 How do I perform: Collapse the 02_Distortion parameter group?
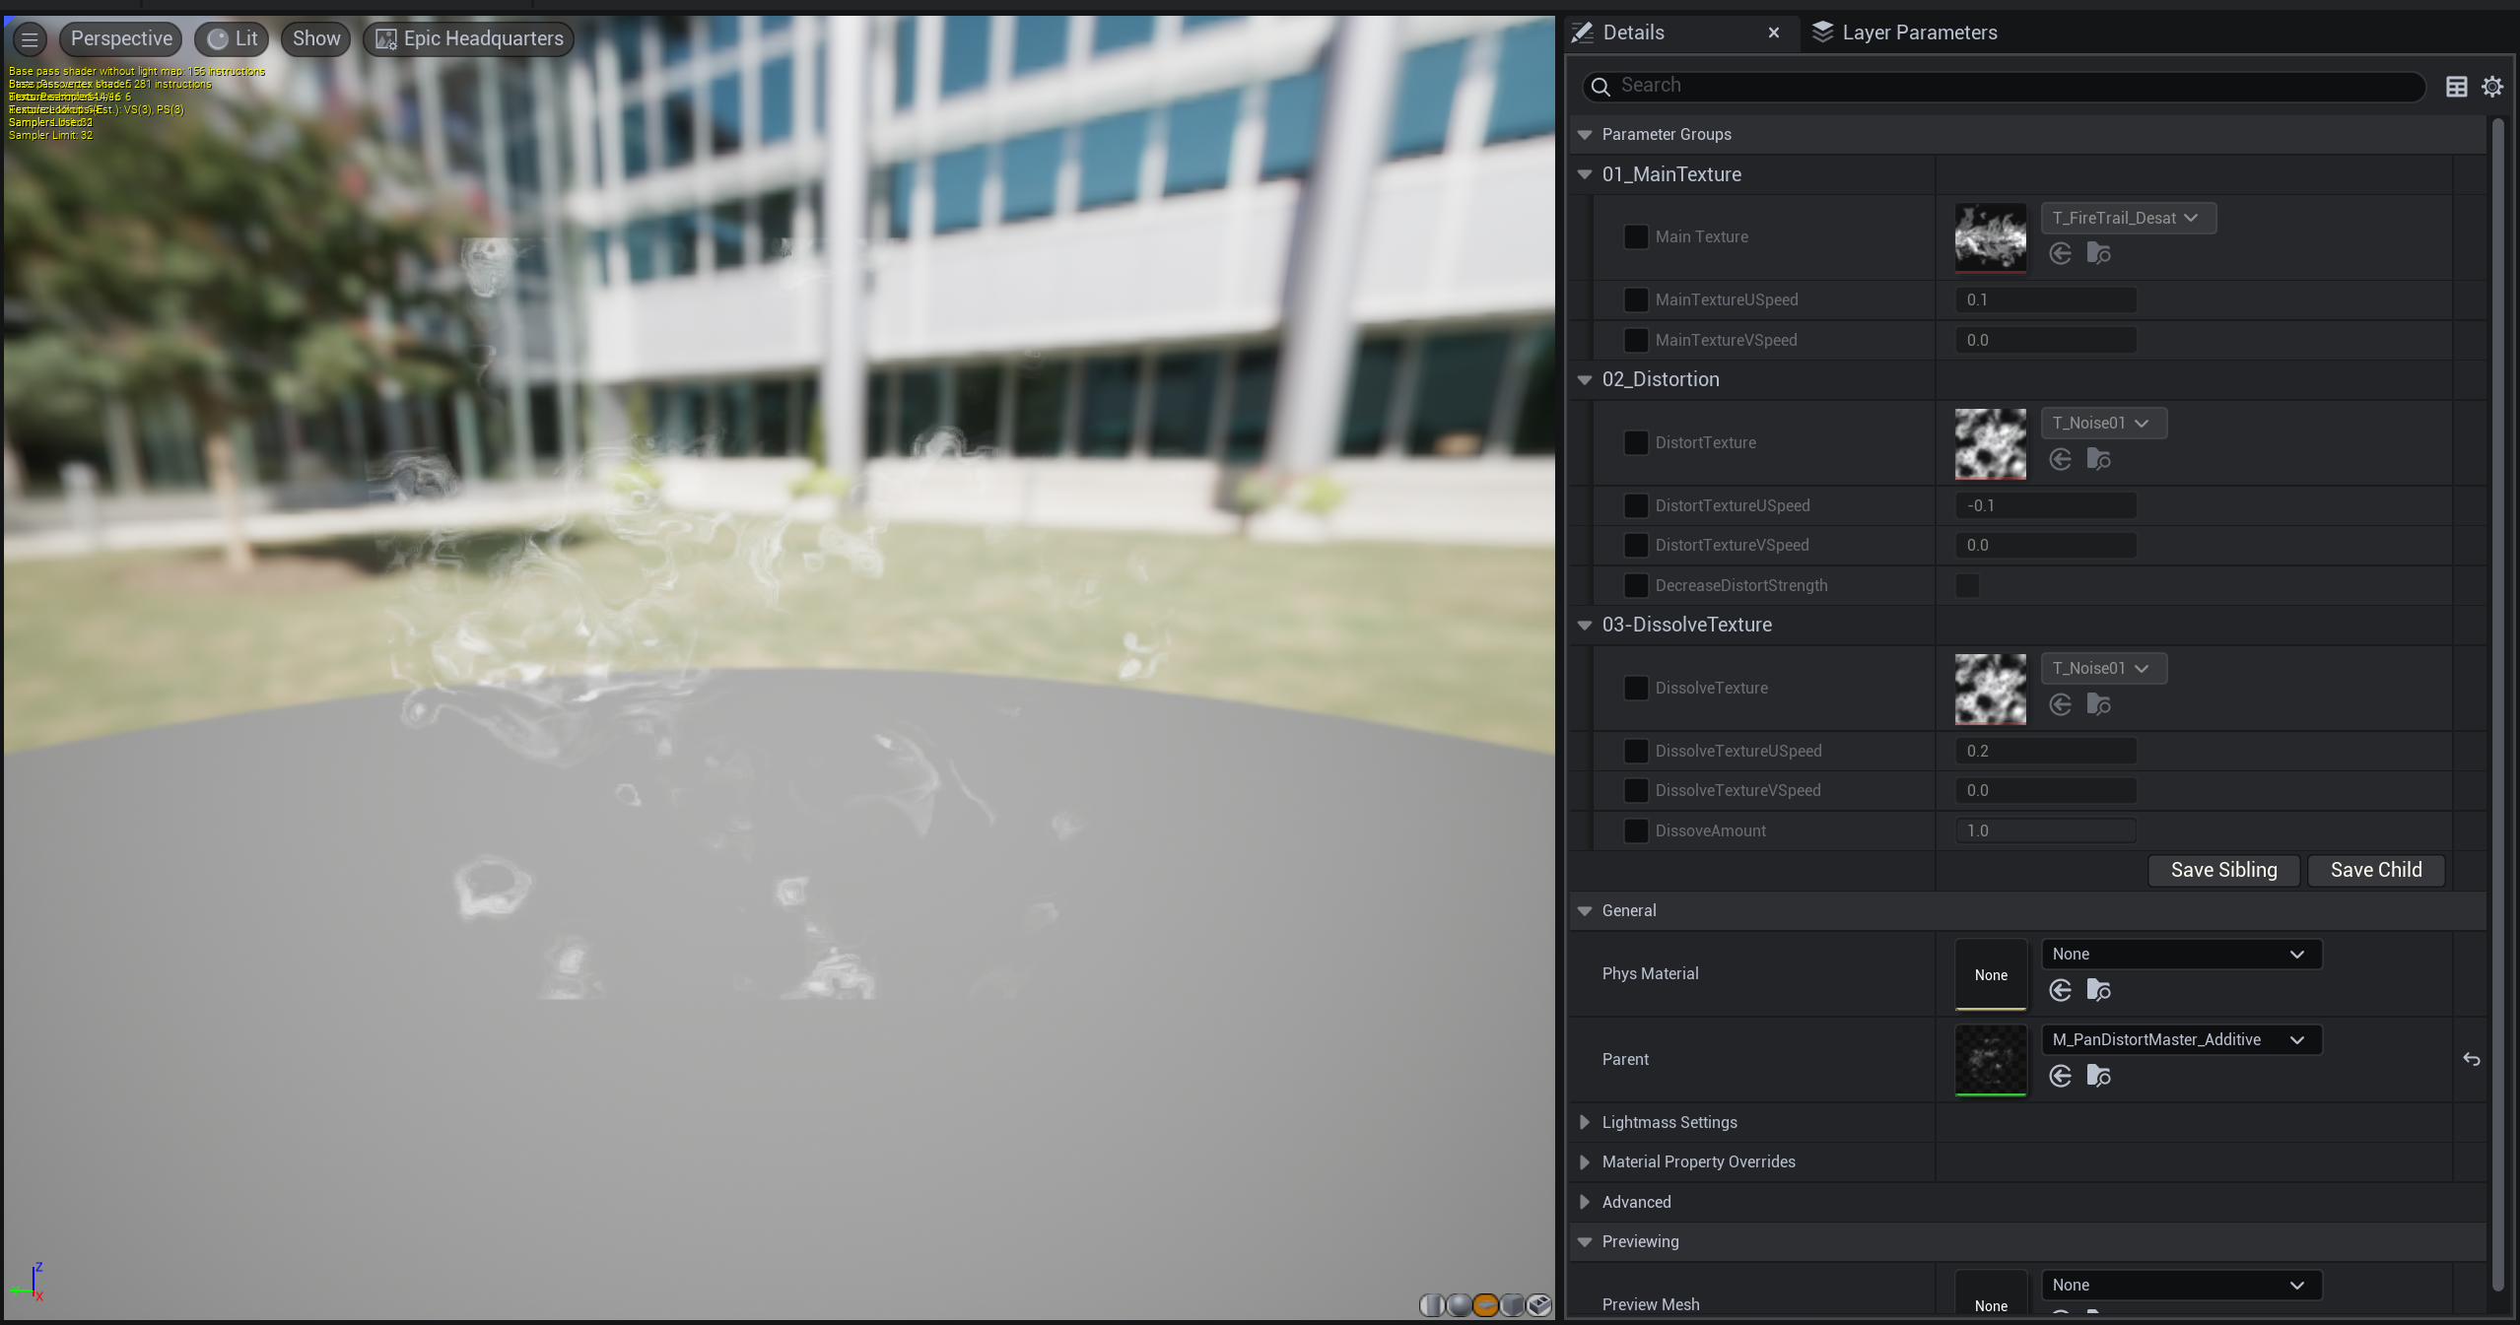(1584, 379)
